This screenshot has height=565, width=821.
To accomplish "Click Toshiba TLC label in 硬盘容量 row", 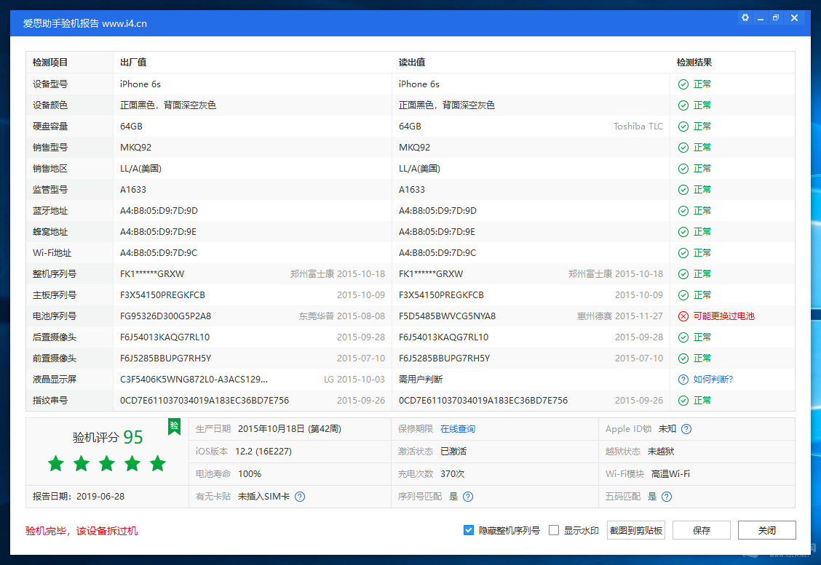I will [x=638, y=126].
